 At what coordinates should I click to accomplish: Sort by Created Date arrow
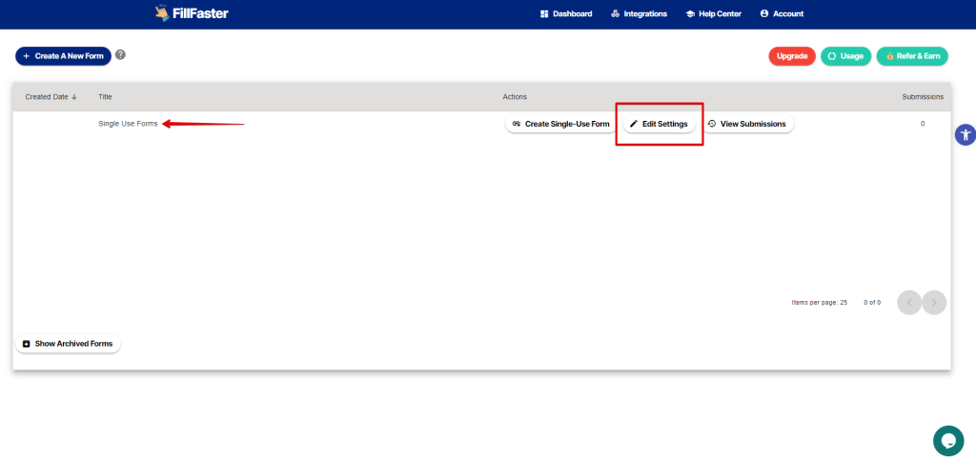click(74, 97)
